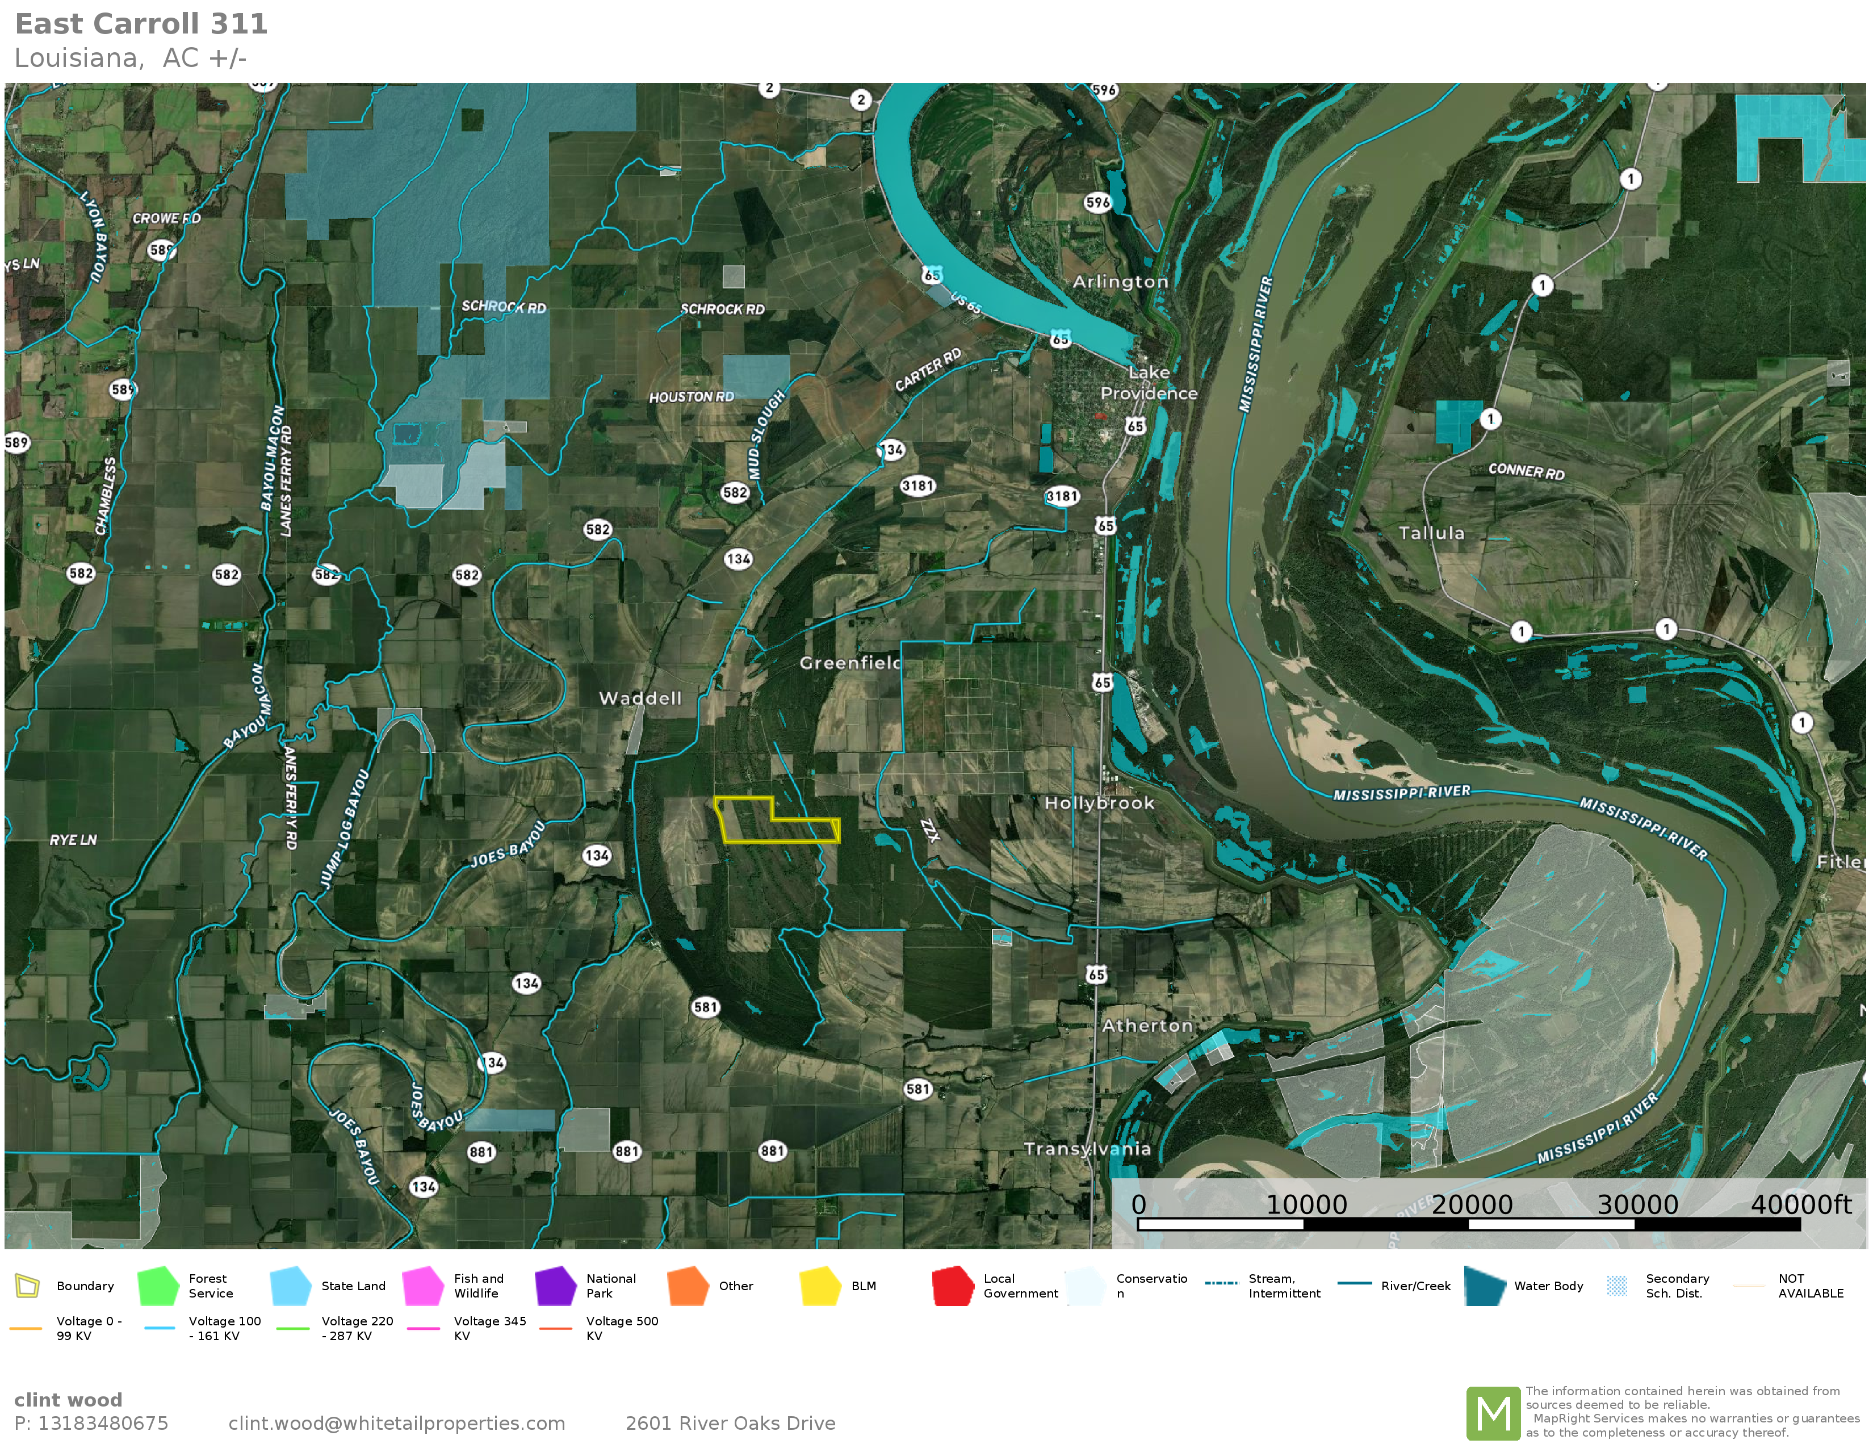Click the blue State Land swatch
This screenshot has width=1873, height=1448.
pos(290,1286)
